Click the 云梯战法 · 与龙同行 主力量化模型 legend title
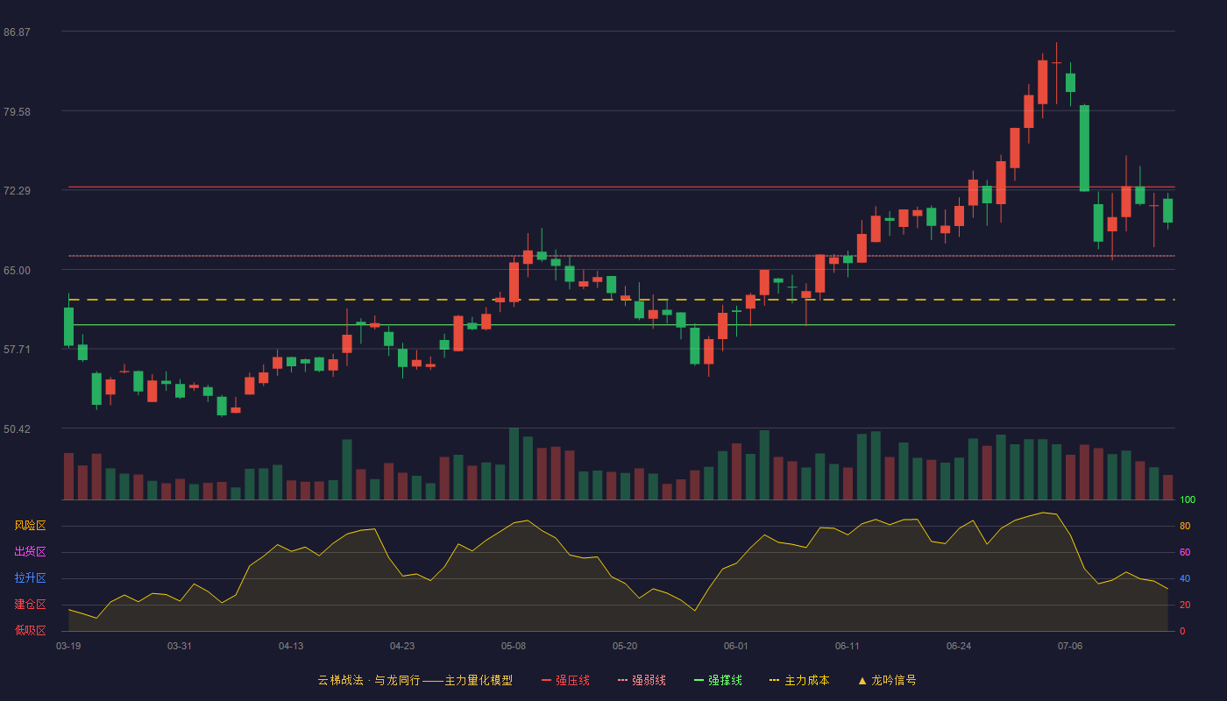This screenshot has height=701, width=1227. click(415, 680)
